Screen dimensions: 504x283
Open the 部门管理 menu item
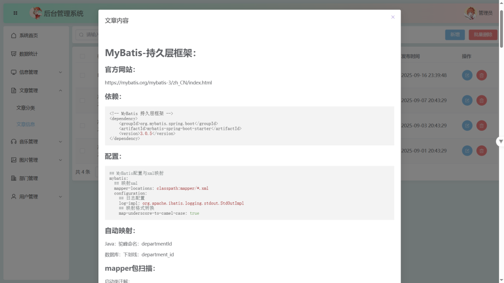[28, 178]
